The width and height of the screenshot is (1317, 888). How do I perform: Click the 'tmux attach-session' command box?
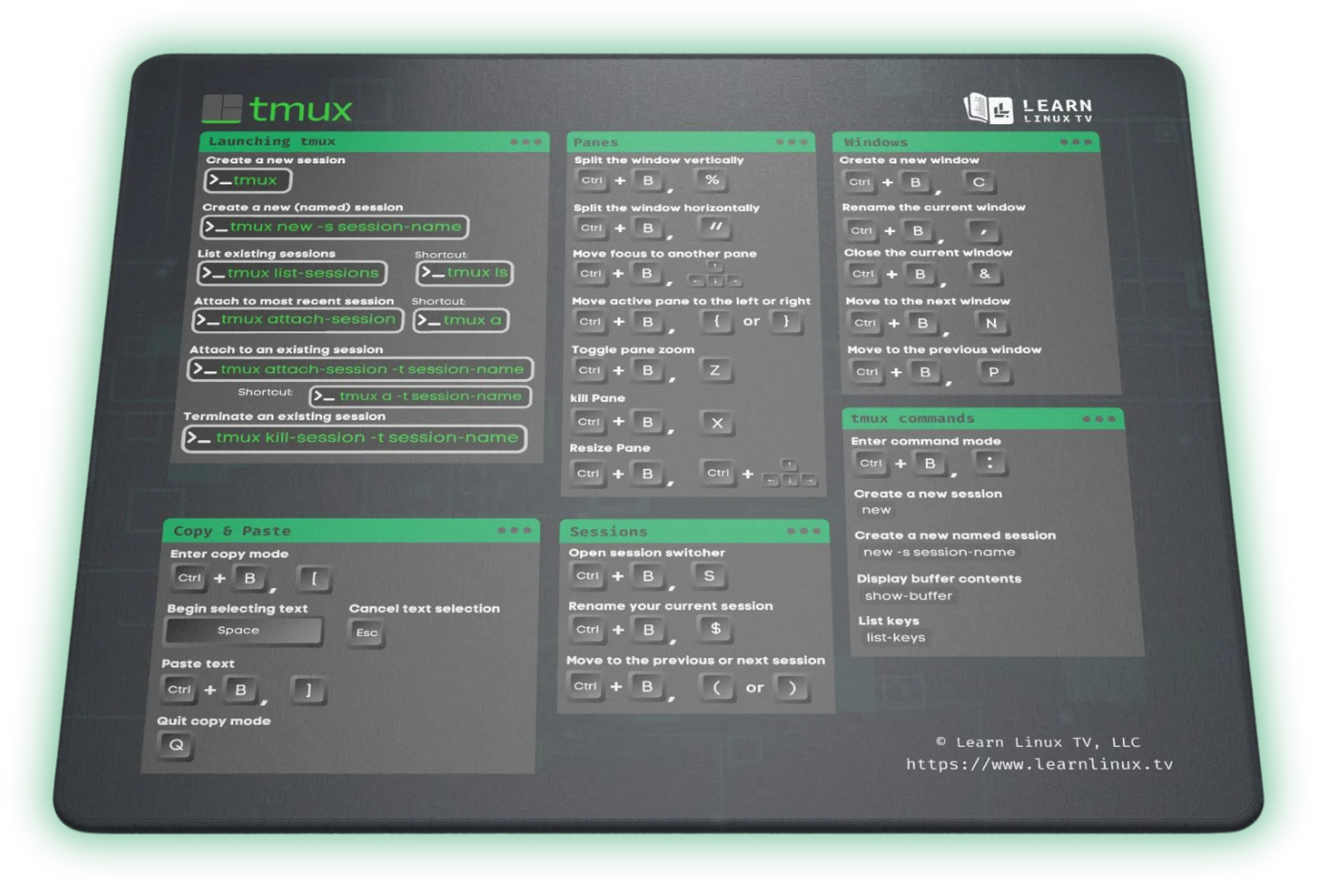click(298, 320)
